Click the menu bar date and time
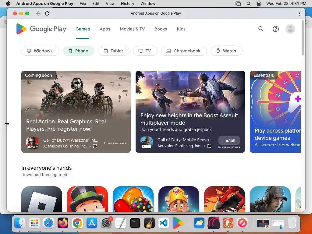 286,4
